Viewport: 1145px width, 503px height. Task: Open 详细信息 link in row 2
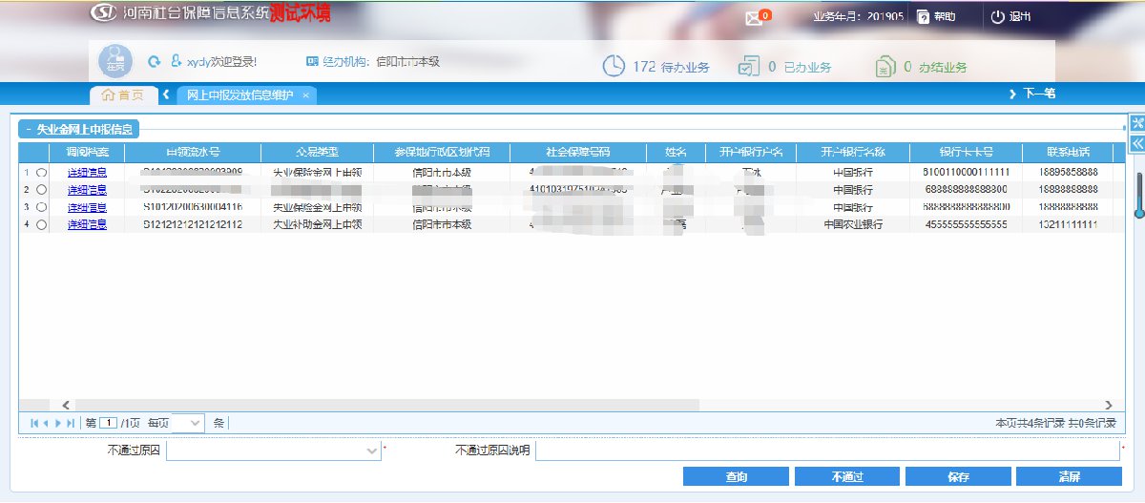coord(87,190)
